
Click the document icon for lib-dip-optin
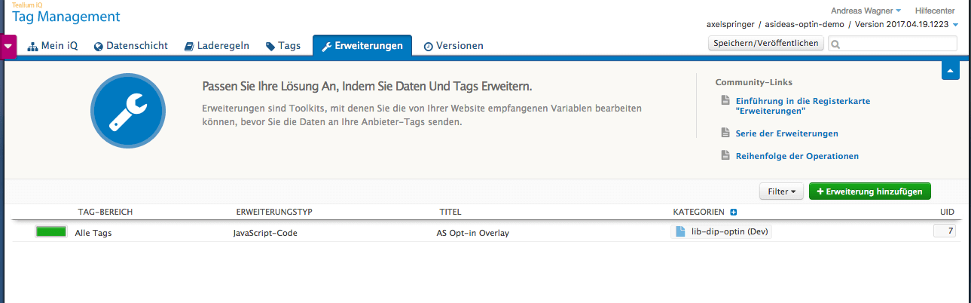(x=681, y=232)
